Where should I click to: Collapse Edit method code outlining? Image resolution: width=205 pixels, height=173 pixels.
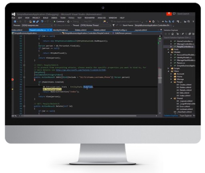click(x=24, y=77)
